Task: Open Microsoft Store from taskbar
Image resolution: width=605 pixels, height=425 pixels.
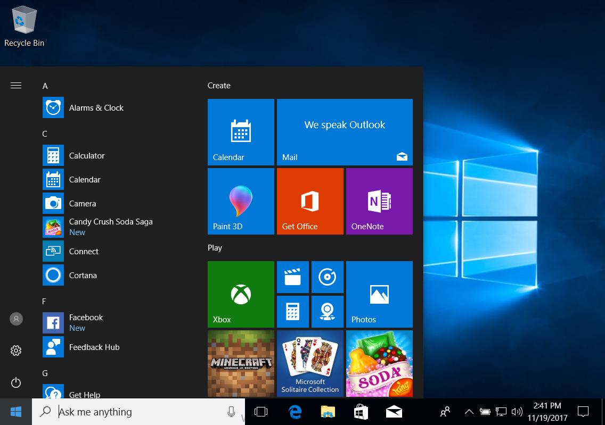Action: [361, 412]
